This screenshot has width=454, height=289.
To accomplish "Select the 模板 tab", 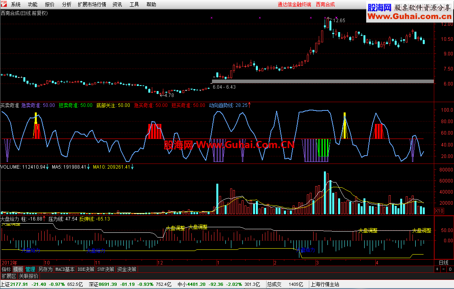I will [x=18, y=269].
